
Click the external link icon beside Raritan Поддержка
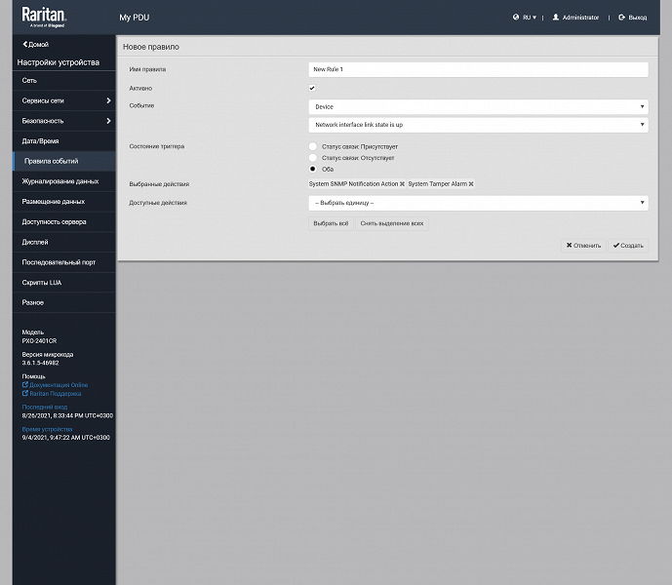24,393
